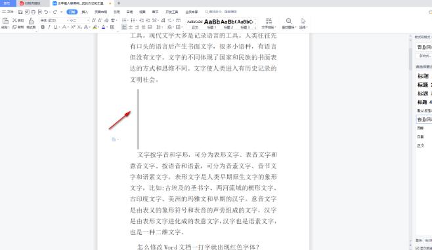Open the font size combo box

tap(79, 20)
